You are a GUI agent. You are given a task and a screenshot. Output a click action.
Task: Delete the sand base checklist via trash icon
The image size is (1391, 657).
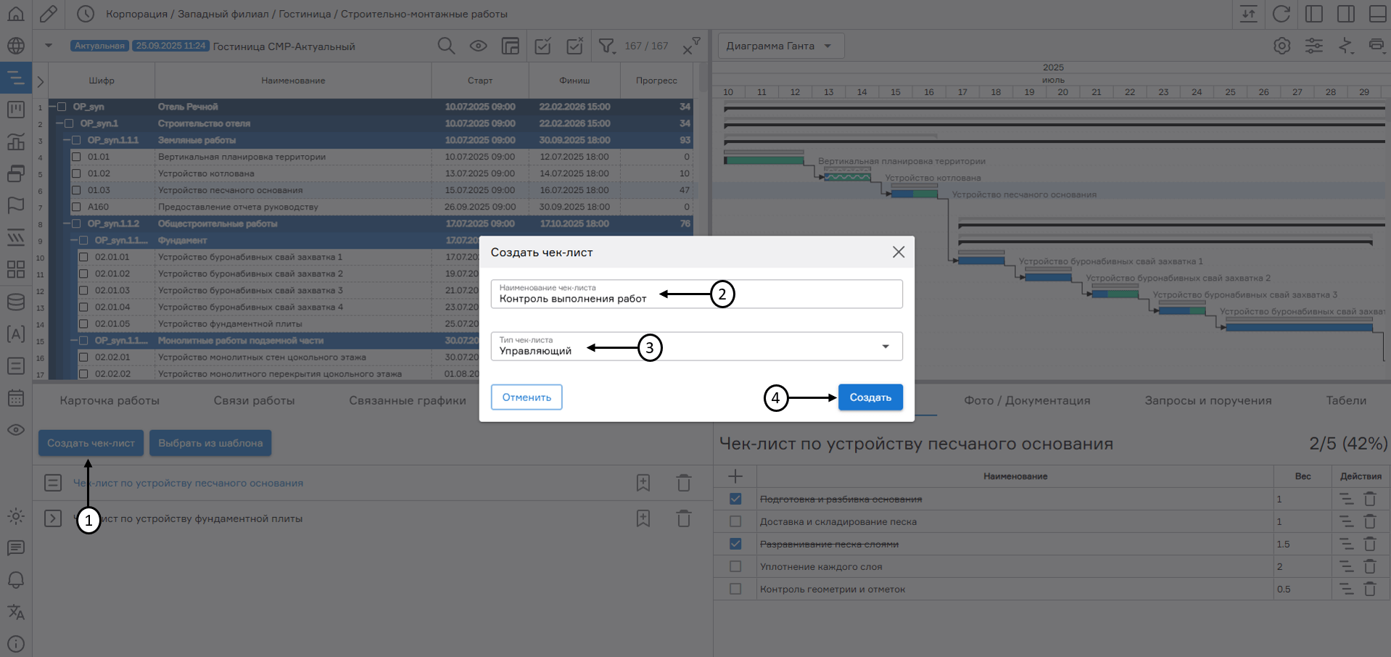click(x=683, y=483)
